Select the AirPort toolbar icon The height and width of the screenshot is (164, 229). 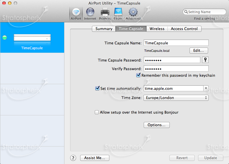76,14
